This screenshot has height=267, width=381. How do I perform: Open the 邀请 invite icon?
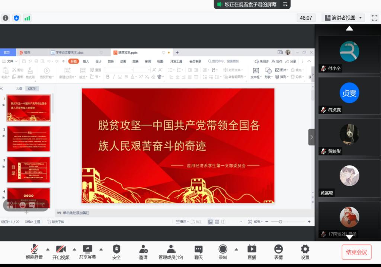pos(143,249)
